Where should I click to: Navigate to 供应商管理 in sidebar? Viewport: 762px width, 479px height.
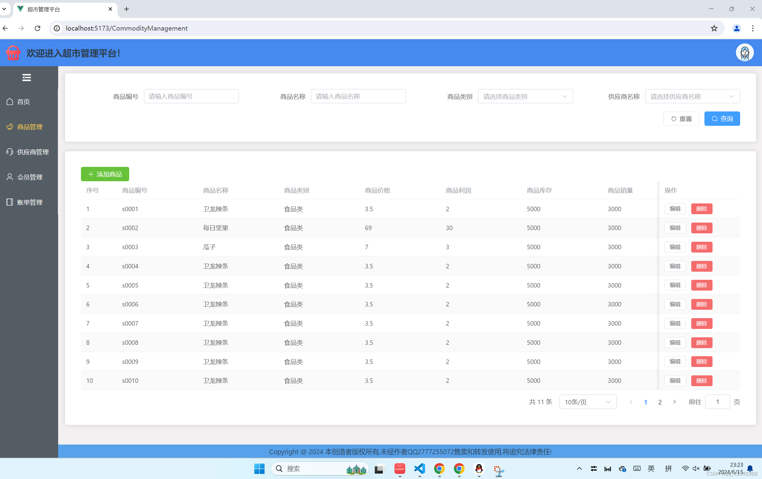pyautogui.click(x=33, y=152)
